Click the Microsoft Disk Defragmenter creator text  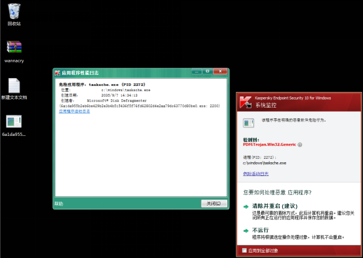point(117,100)
